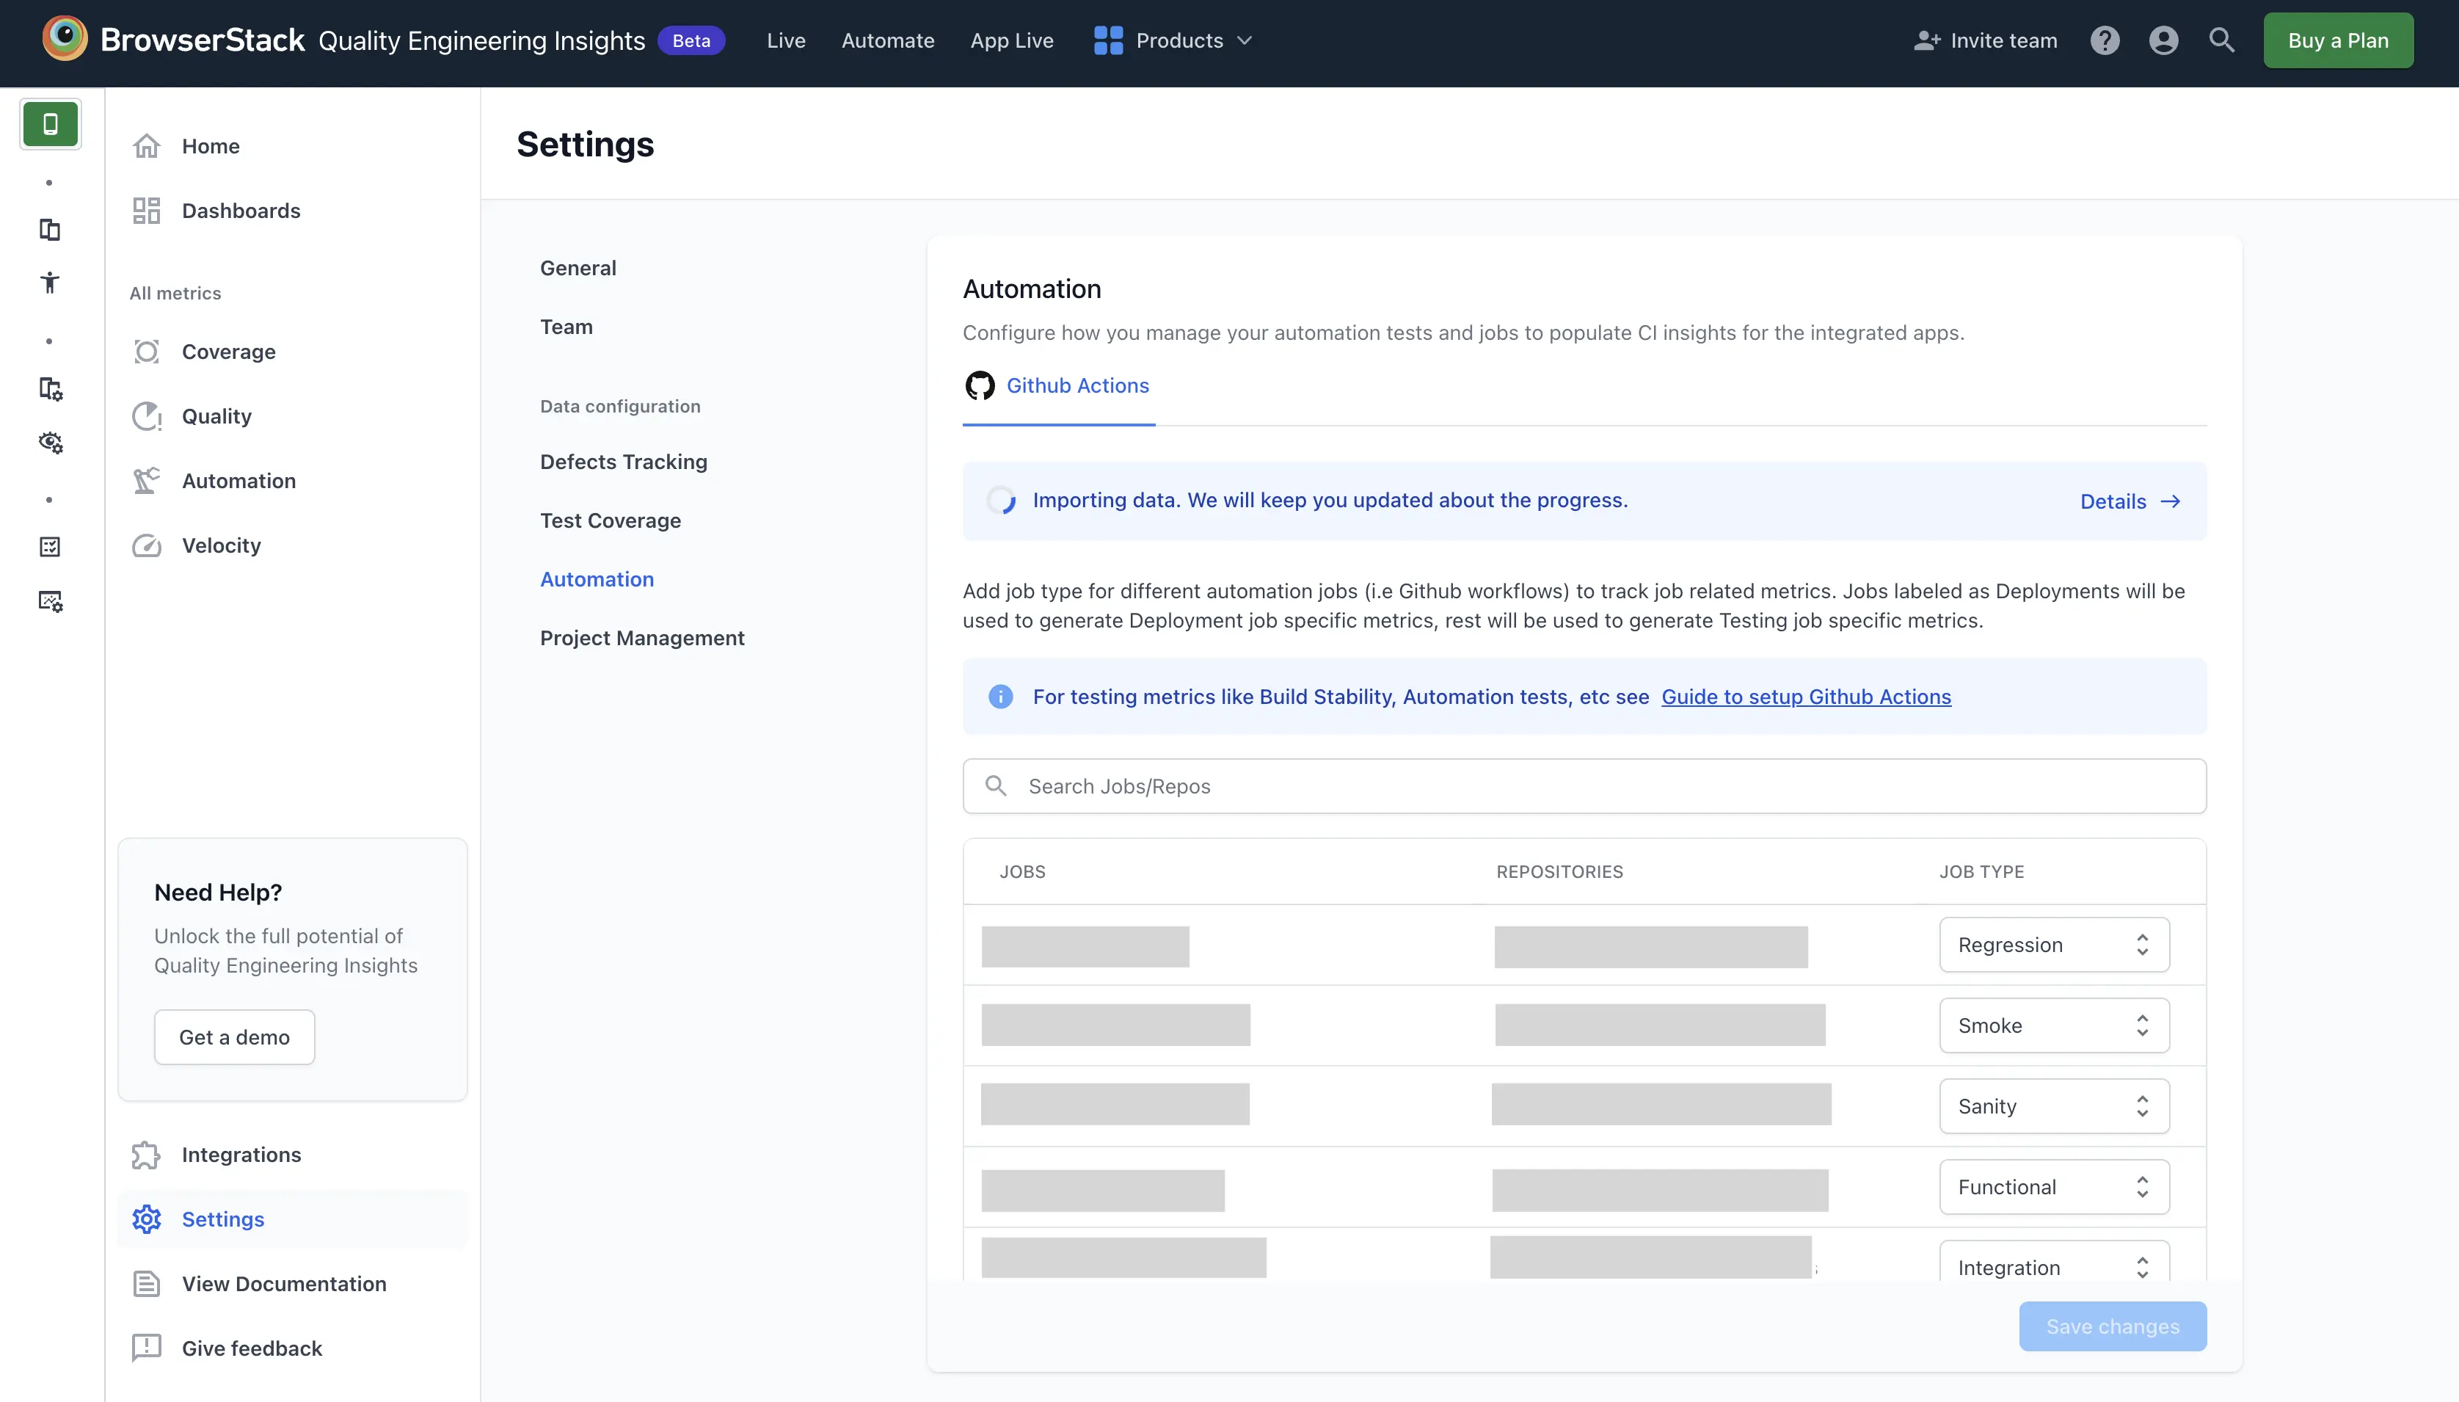Switch to the Github Actions tab
The width and height of the screenshot is (2459, 1402).
coord(1059,385)
